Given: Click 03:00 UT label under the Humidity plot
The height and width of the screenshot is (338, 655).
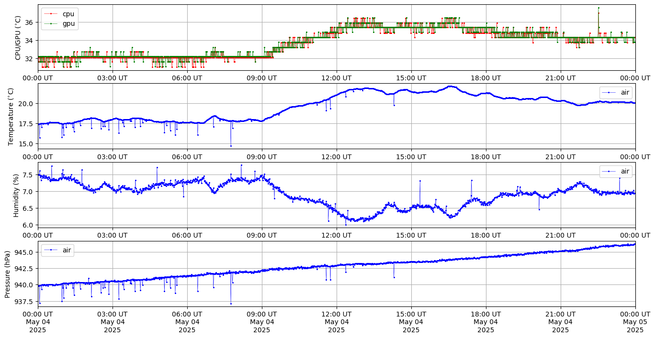Looking at the screenshot, I should tap(113, 235).
